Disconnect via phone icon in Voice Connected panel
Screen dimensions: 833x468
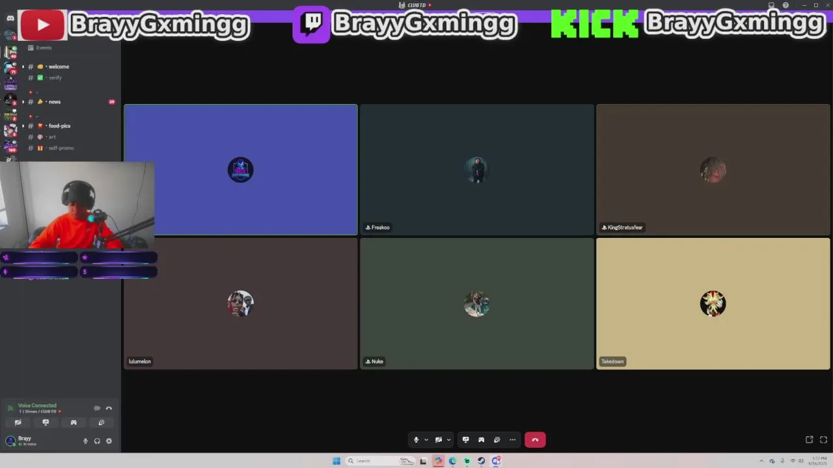109,408
